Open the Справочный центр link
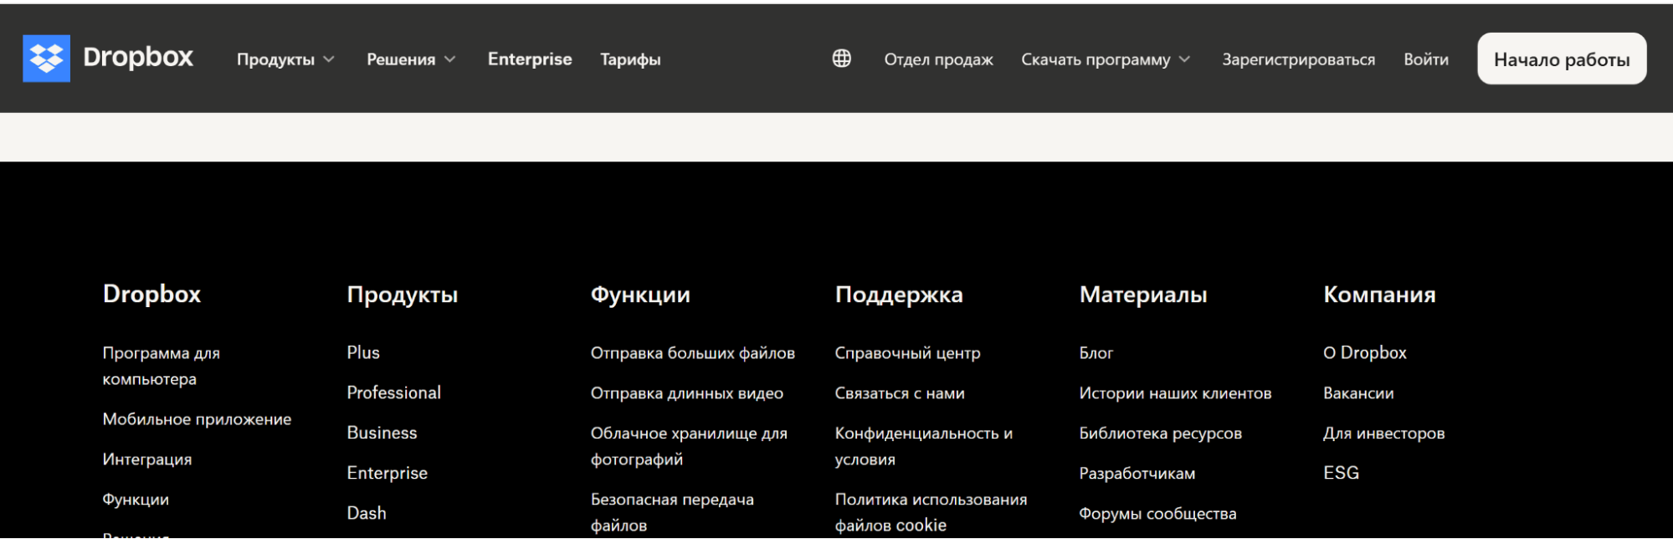This screenshot has width=1673, height=539. click(907, 353)
